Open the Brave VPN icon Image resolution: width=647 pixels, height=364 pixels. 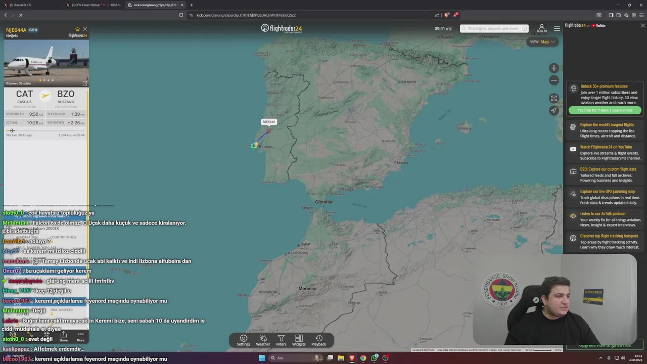coord(634,15)
